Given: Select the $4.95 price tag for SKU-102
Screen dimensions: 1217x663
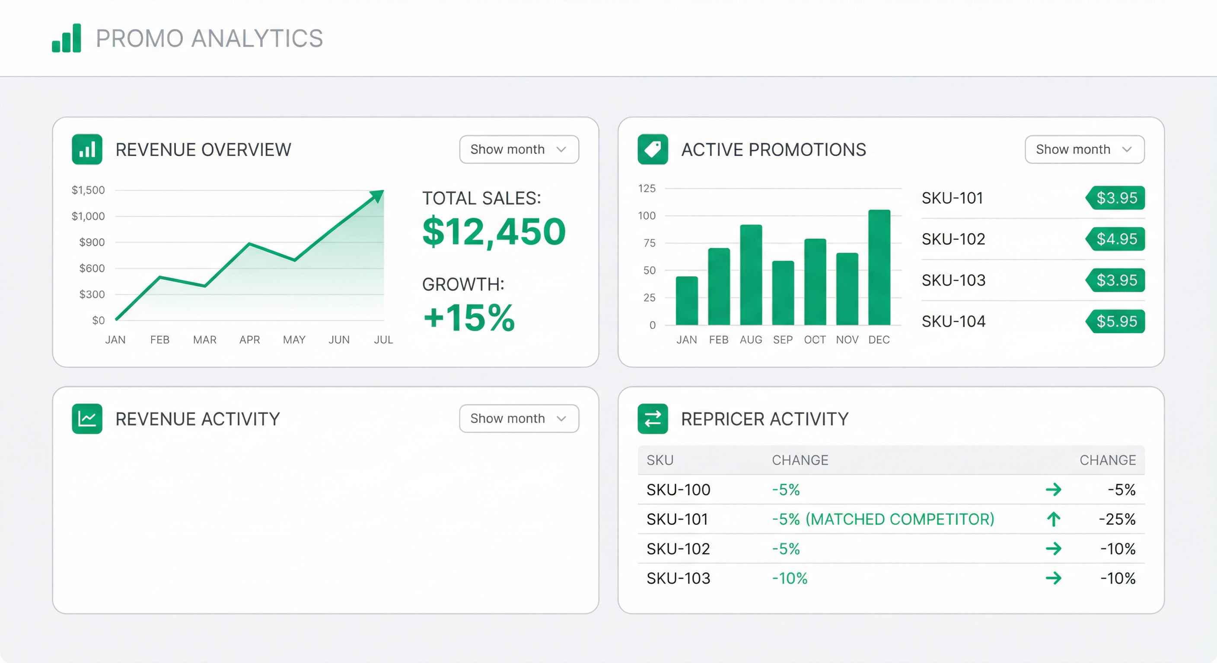Looking at the screenshot, I should point(1115,239).
